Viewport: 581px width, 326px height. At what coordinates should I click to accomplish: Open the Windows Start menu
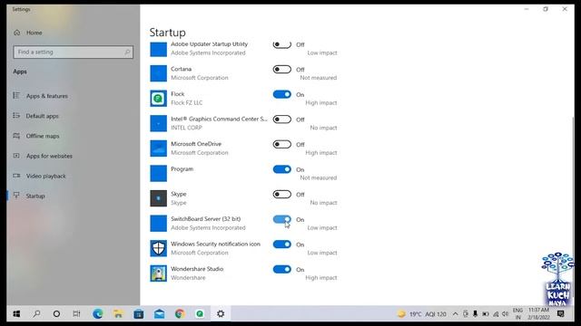[16, 314]
